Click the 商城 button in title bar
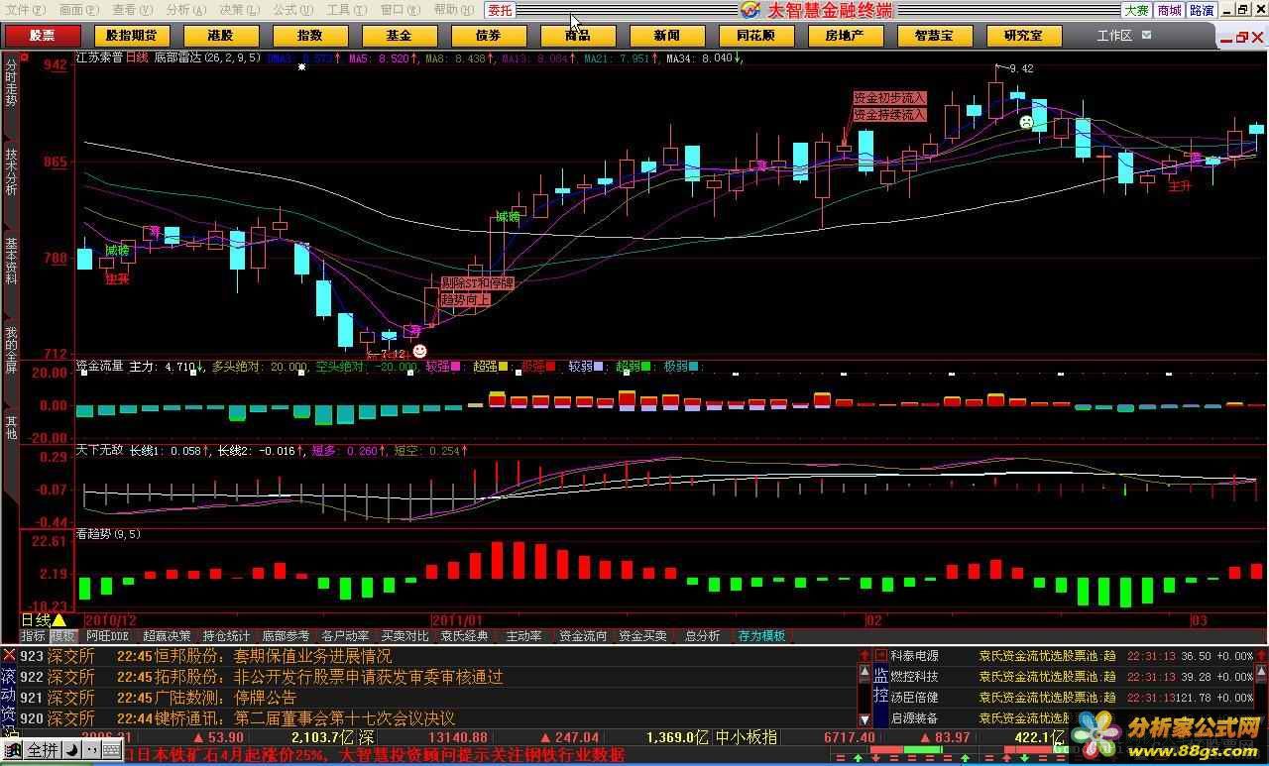 tap(1169, 10)
